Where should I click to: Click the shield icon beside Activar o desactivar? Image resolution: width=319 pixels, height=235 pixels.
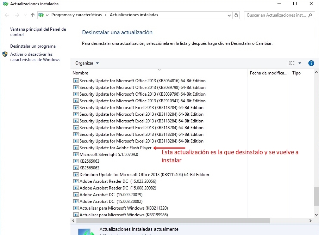(5, 54)
